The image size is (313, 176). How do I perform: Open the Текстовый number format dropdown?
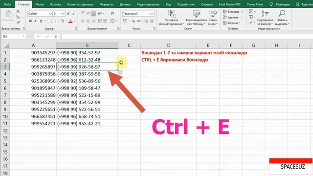click(x=152, y=14)
